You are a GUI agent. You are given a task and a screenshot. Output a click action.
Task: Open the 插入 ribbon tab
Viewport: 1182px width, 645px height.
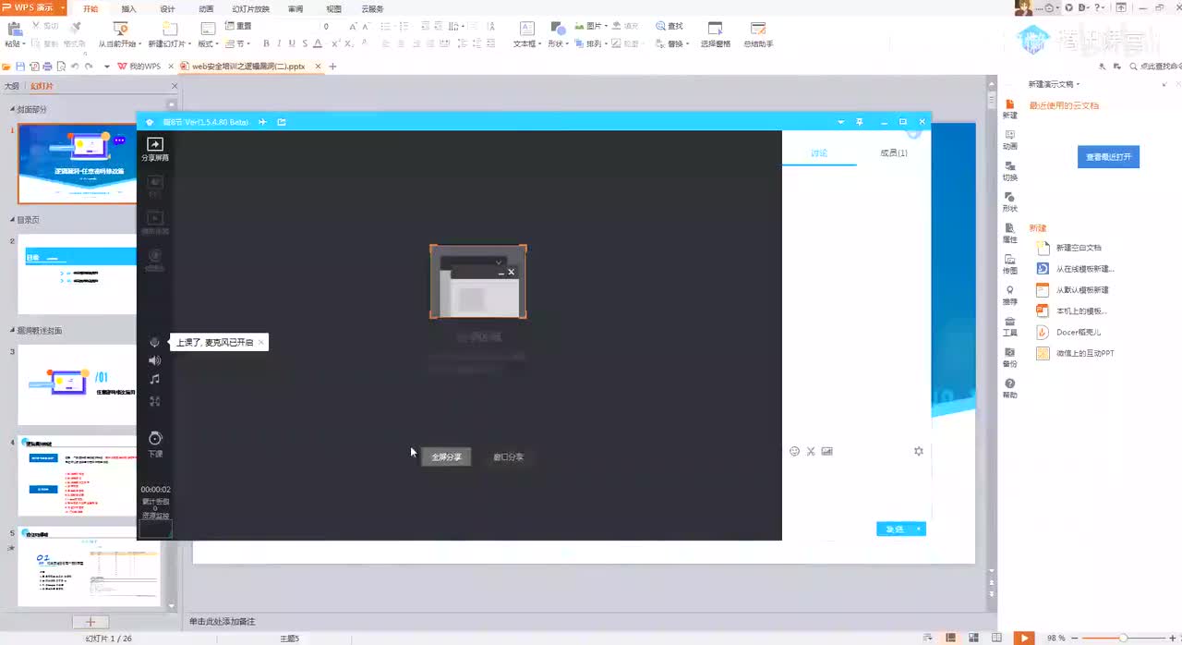coord(128,8)
